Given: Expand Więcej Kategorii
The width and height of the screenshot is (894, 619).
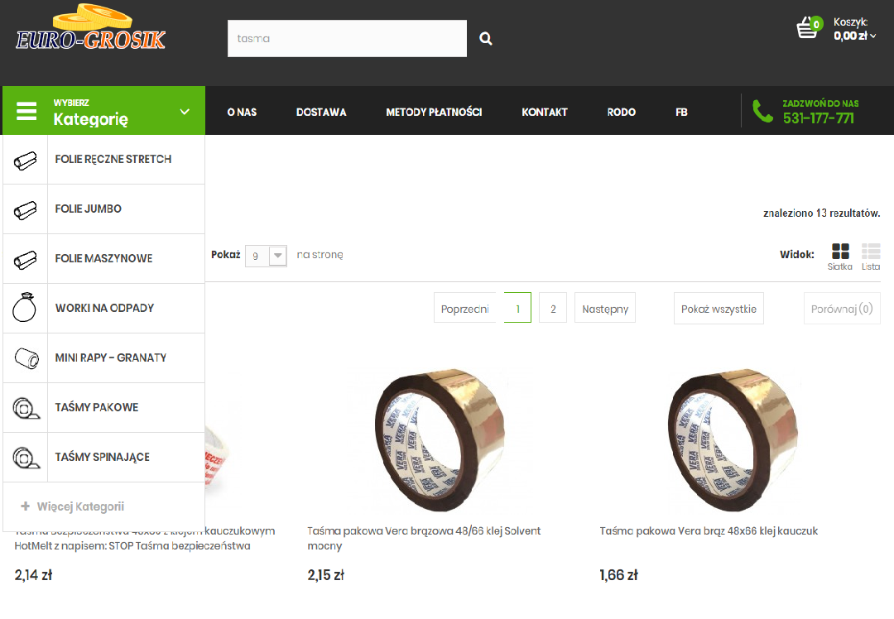Looking at the screenshot, I should 72,506.
